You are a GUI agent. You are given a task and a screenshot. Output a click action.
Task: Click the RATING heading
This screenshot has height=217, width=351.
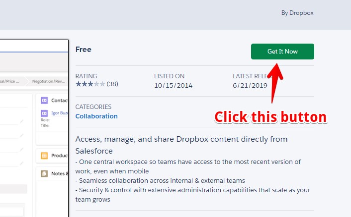(86, 76)
